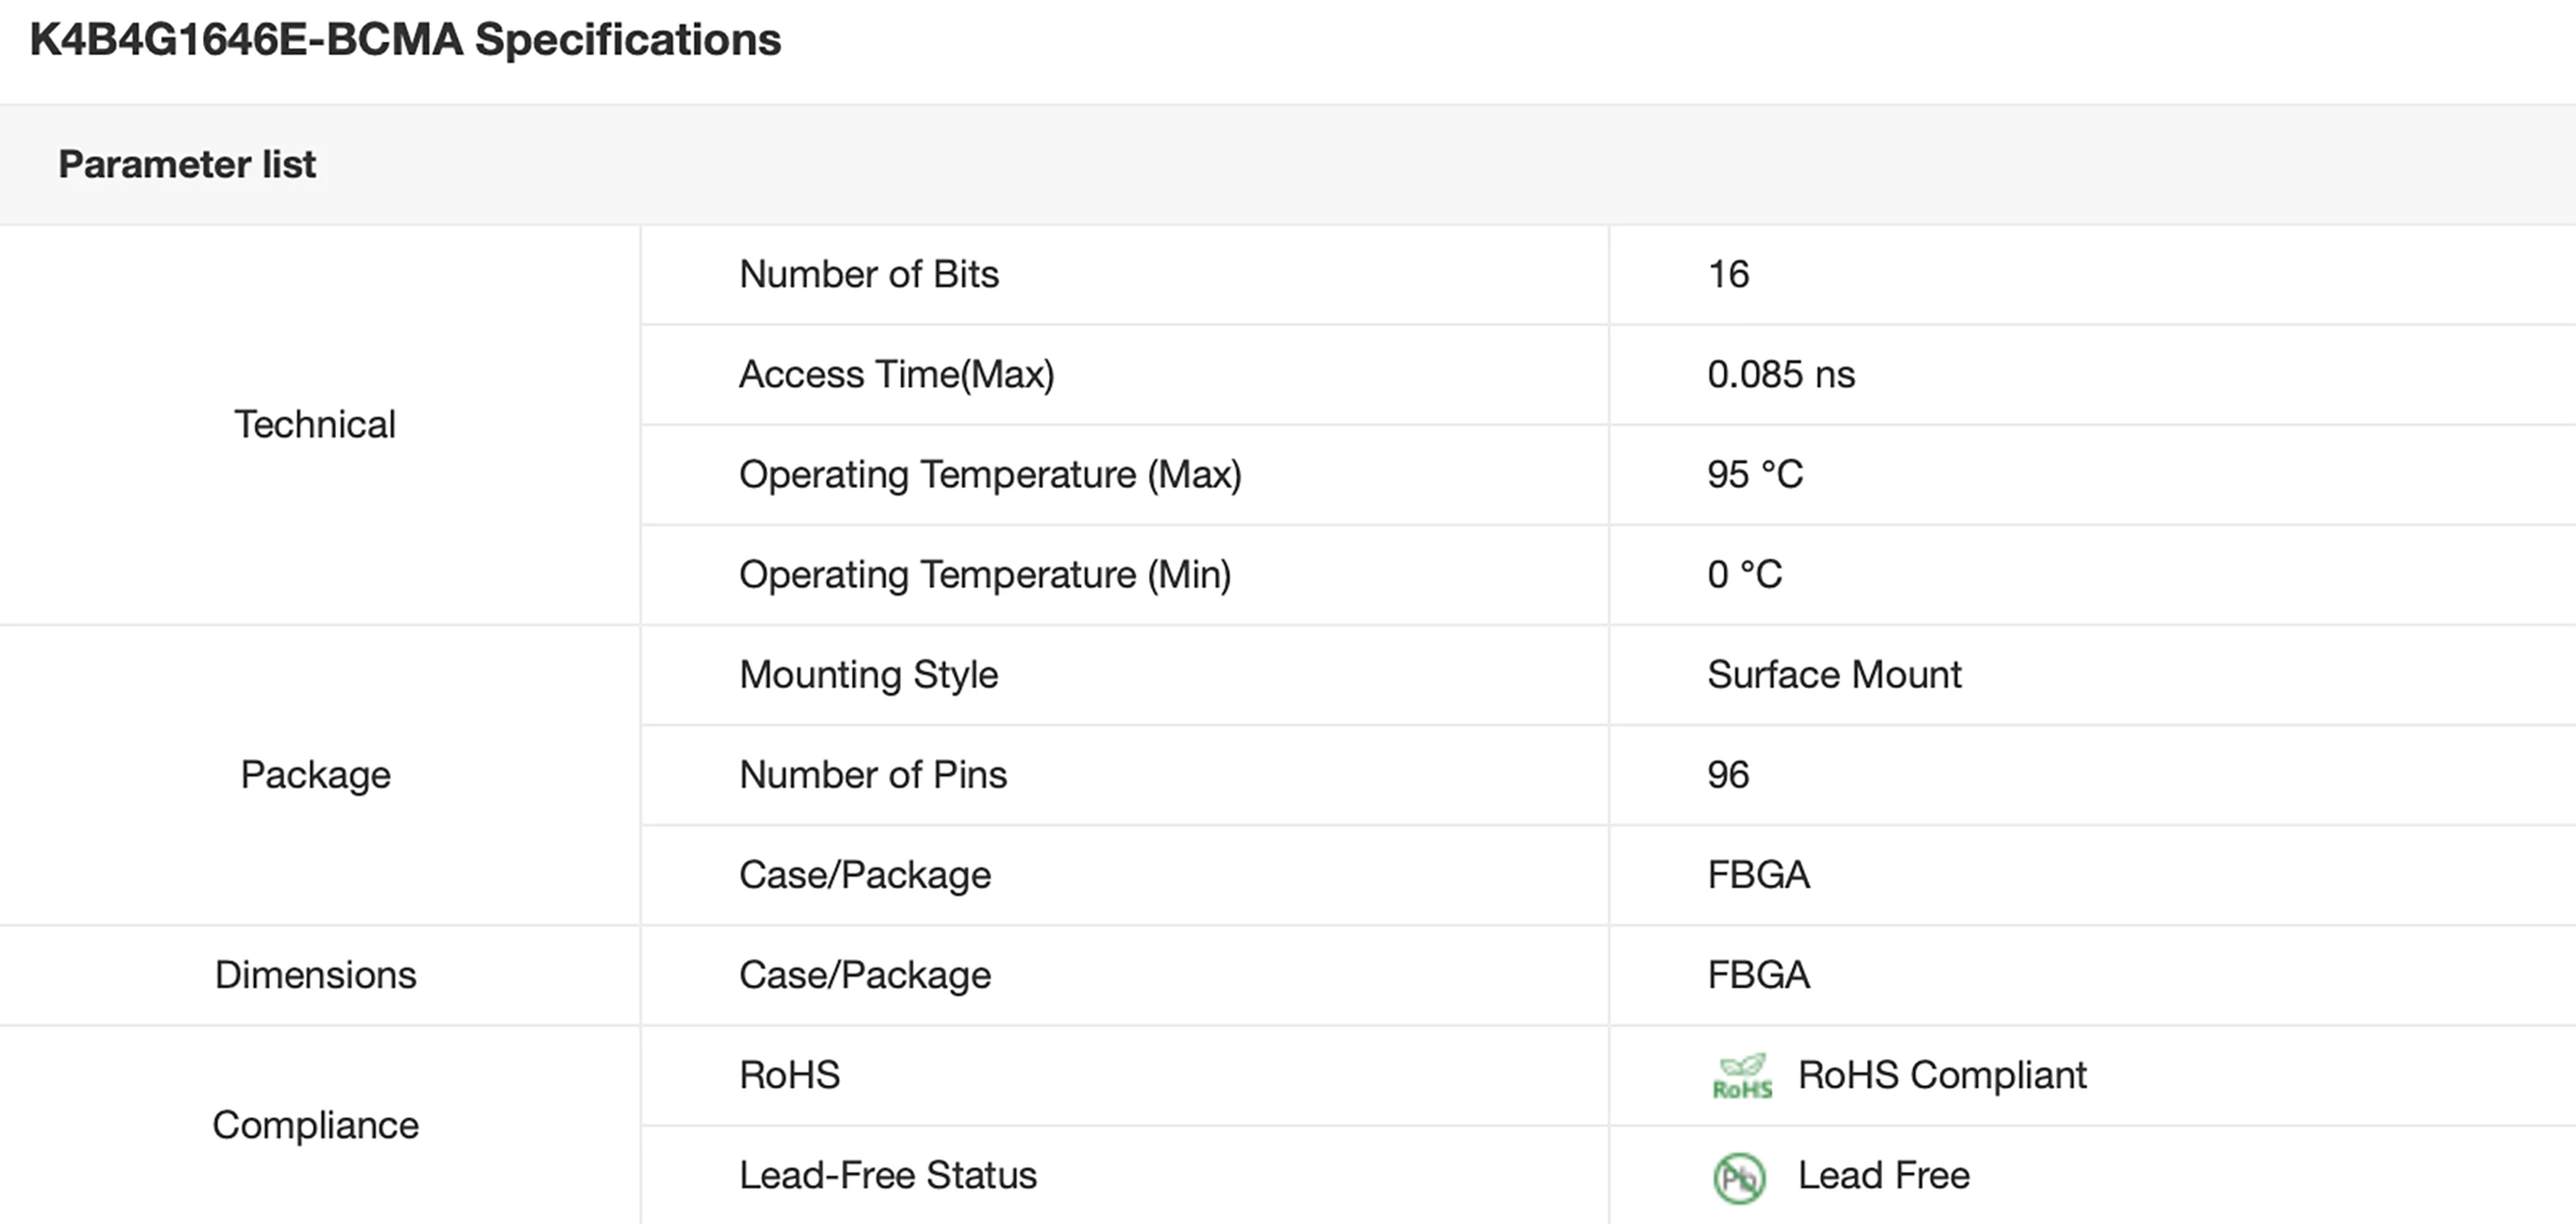Viewport: 2576px width, 1224px height.
Task: Click the Access Time(Max) parameter label
Action: (896, 374)
